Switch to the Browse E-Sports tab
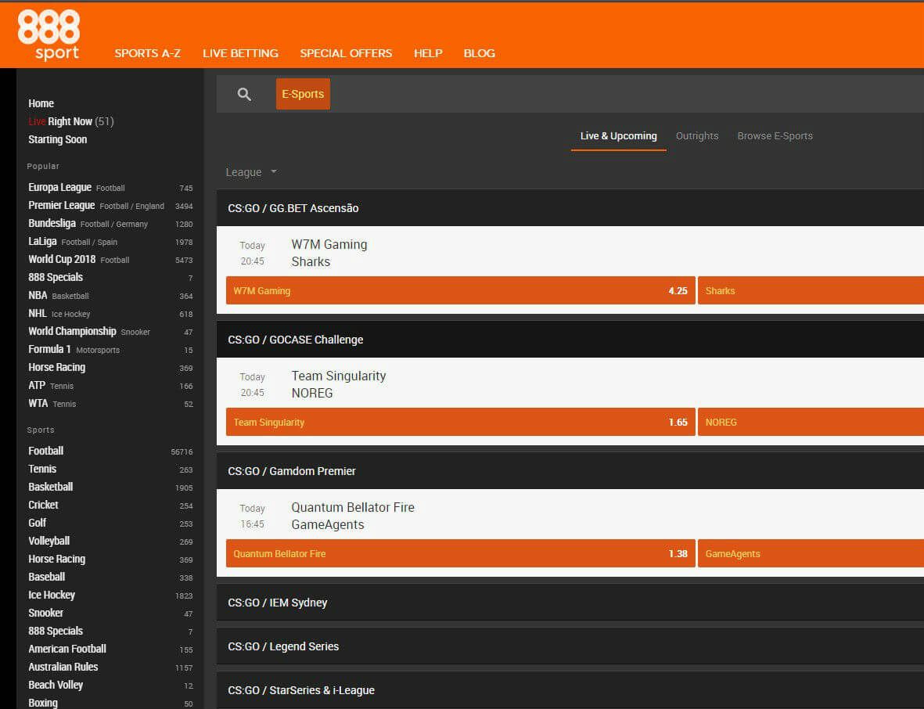The width and height of the screenshot is (924, 709). pos(775,136)
